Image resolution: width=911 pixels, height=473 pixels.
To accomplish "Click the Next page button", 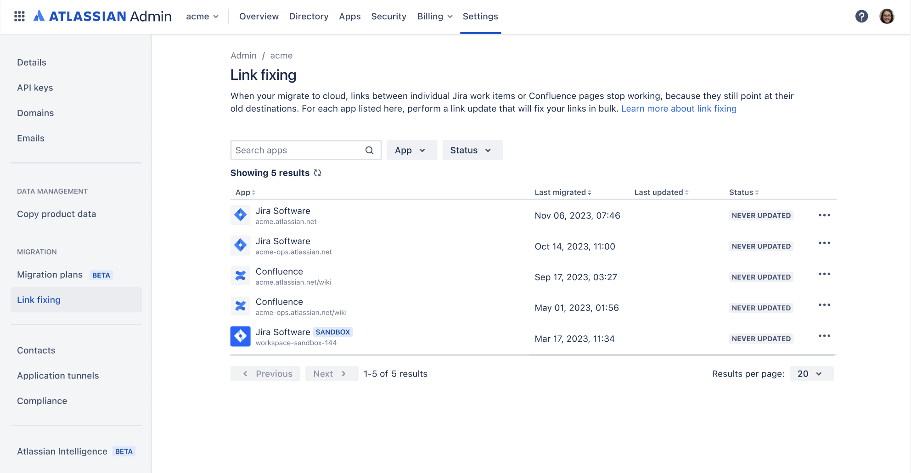I will pyautogui.click(x=332, y=374).
